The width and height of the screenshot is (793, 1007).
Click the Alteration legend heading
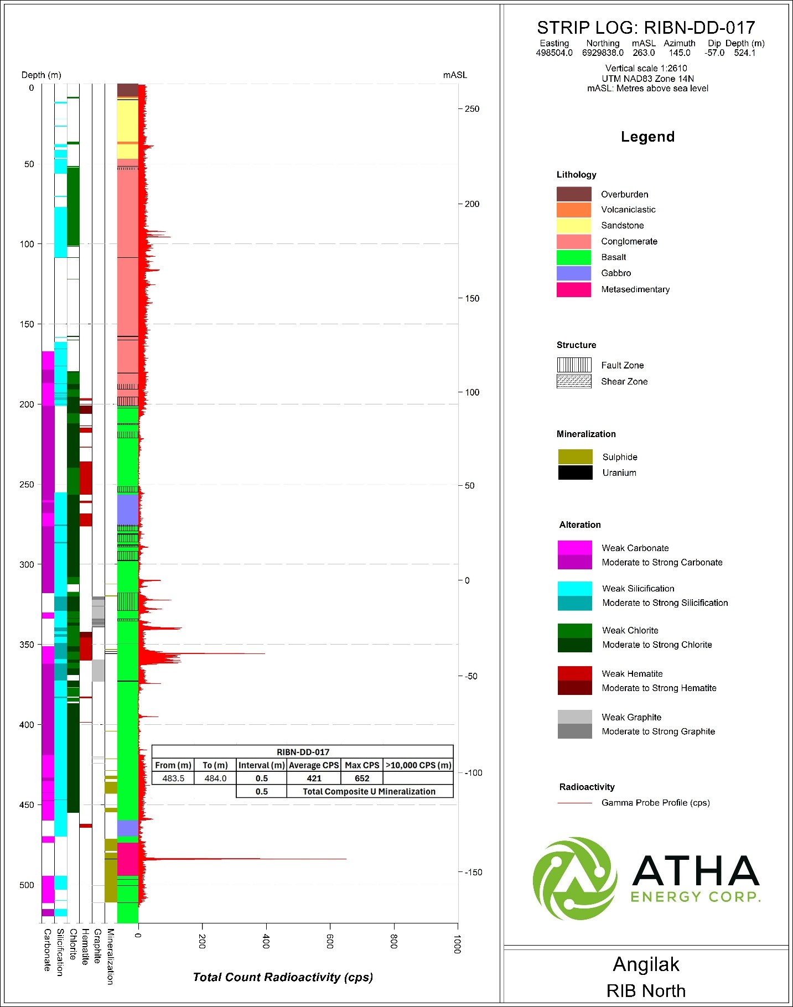pyautogui.click(x=580, y=525)
